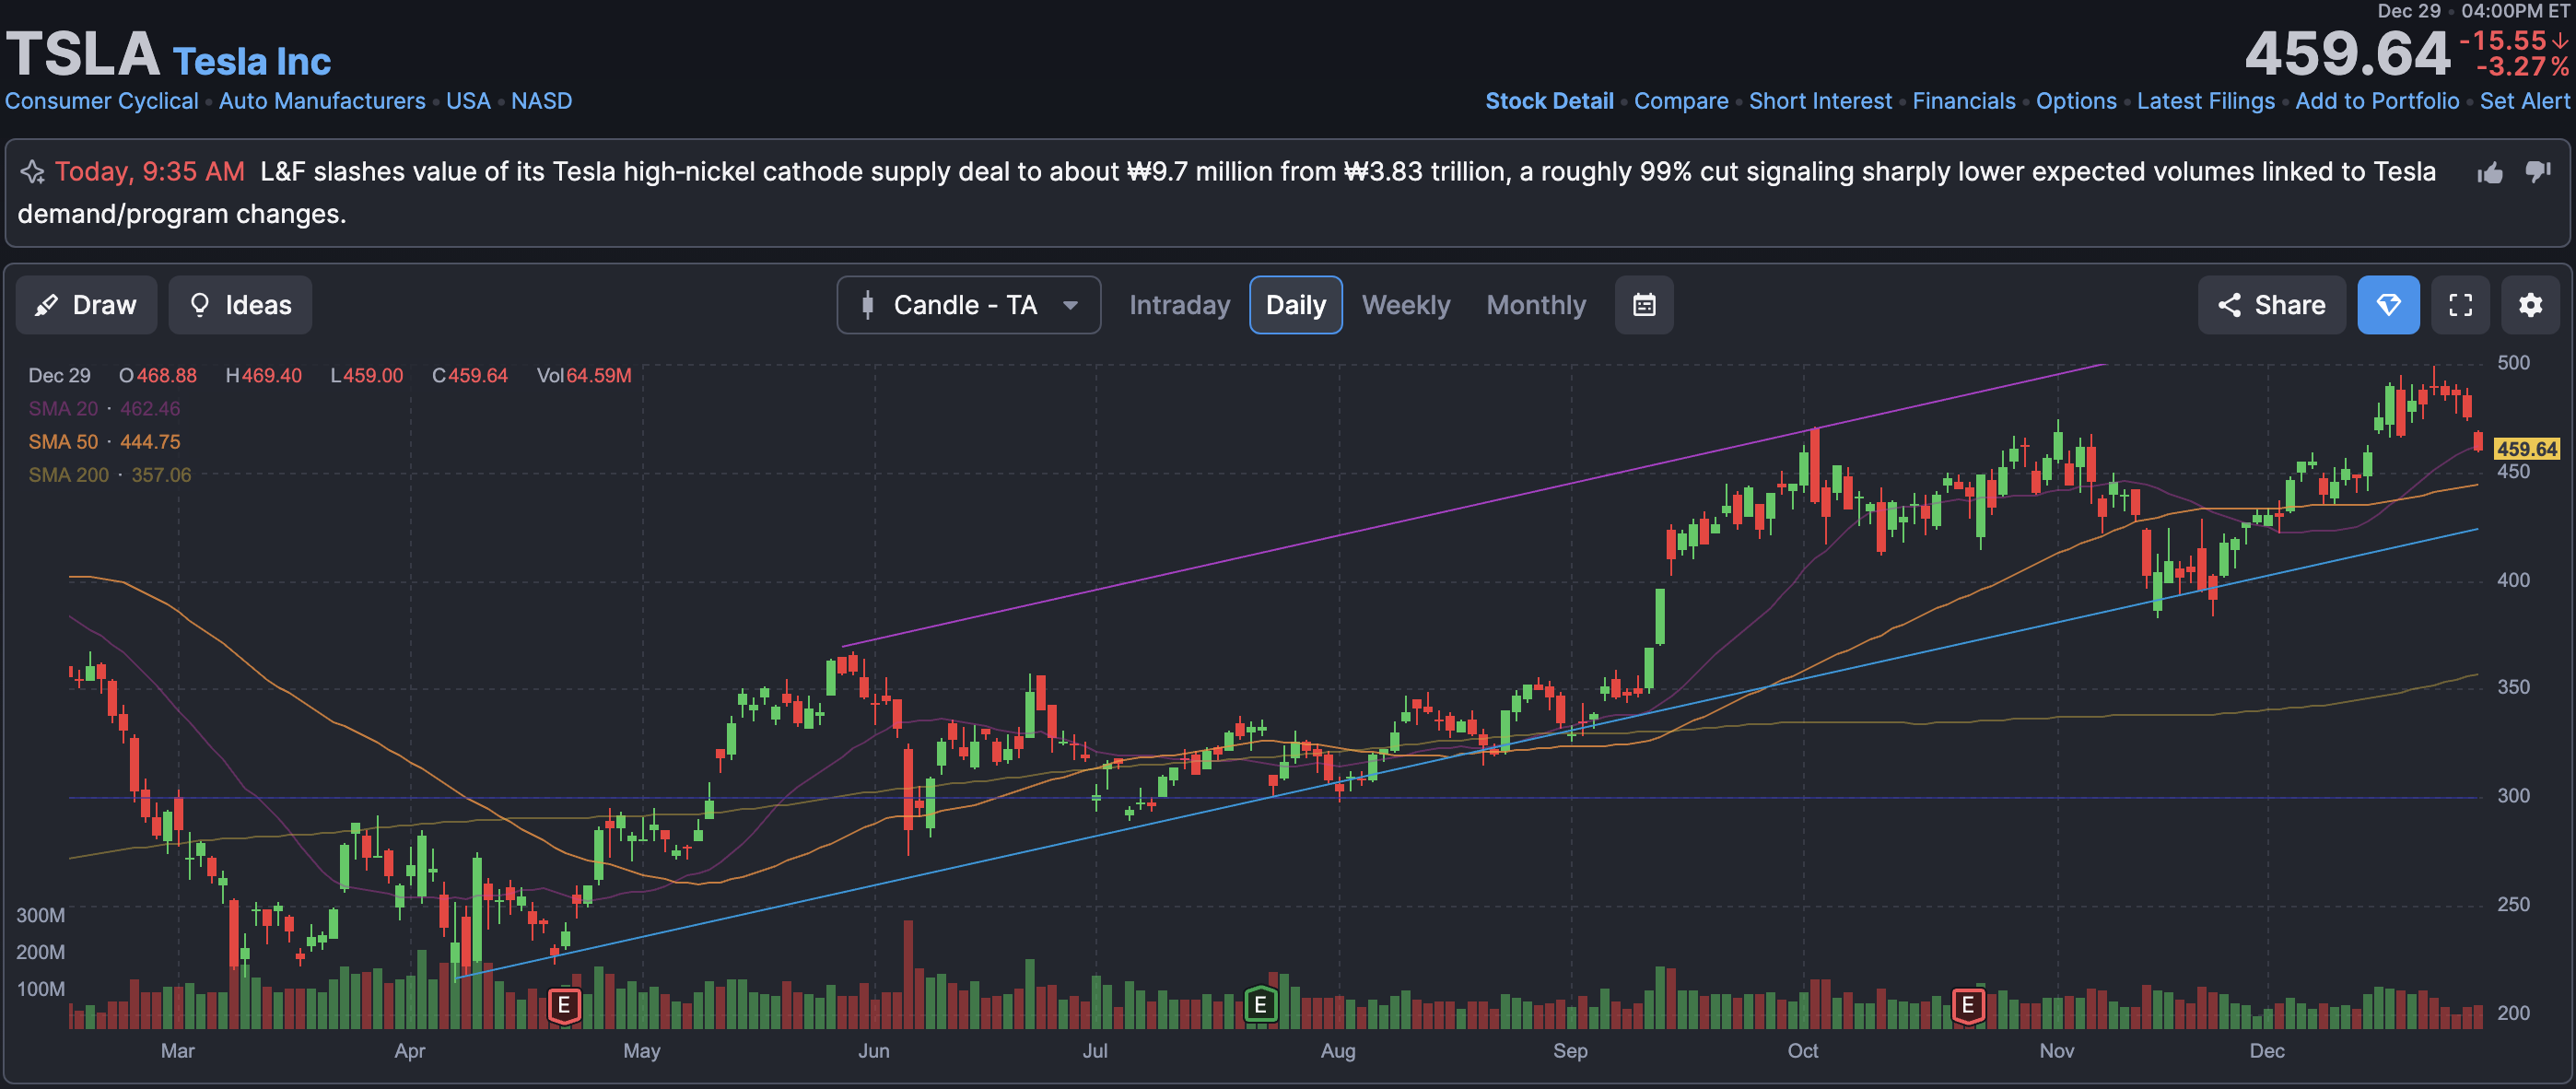The image size is (2576, 1089).
Task: Open chart settings gear
Action: coord(2530,305)
